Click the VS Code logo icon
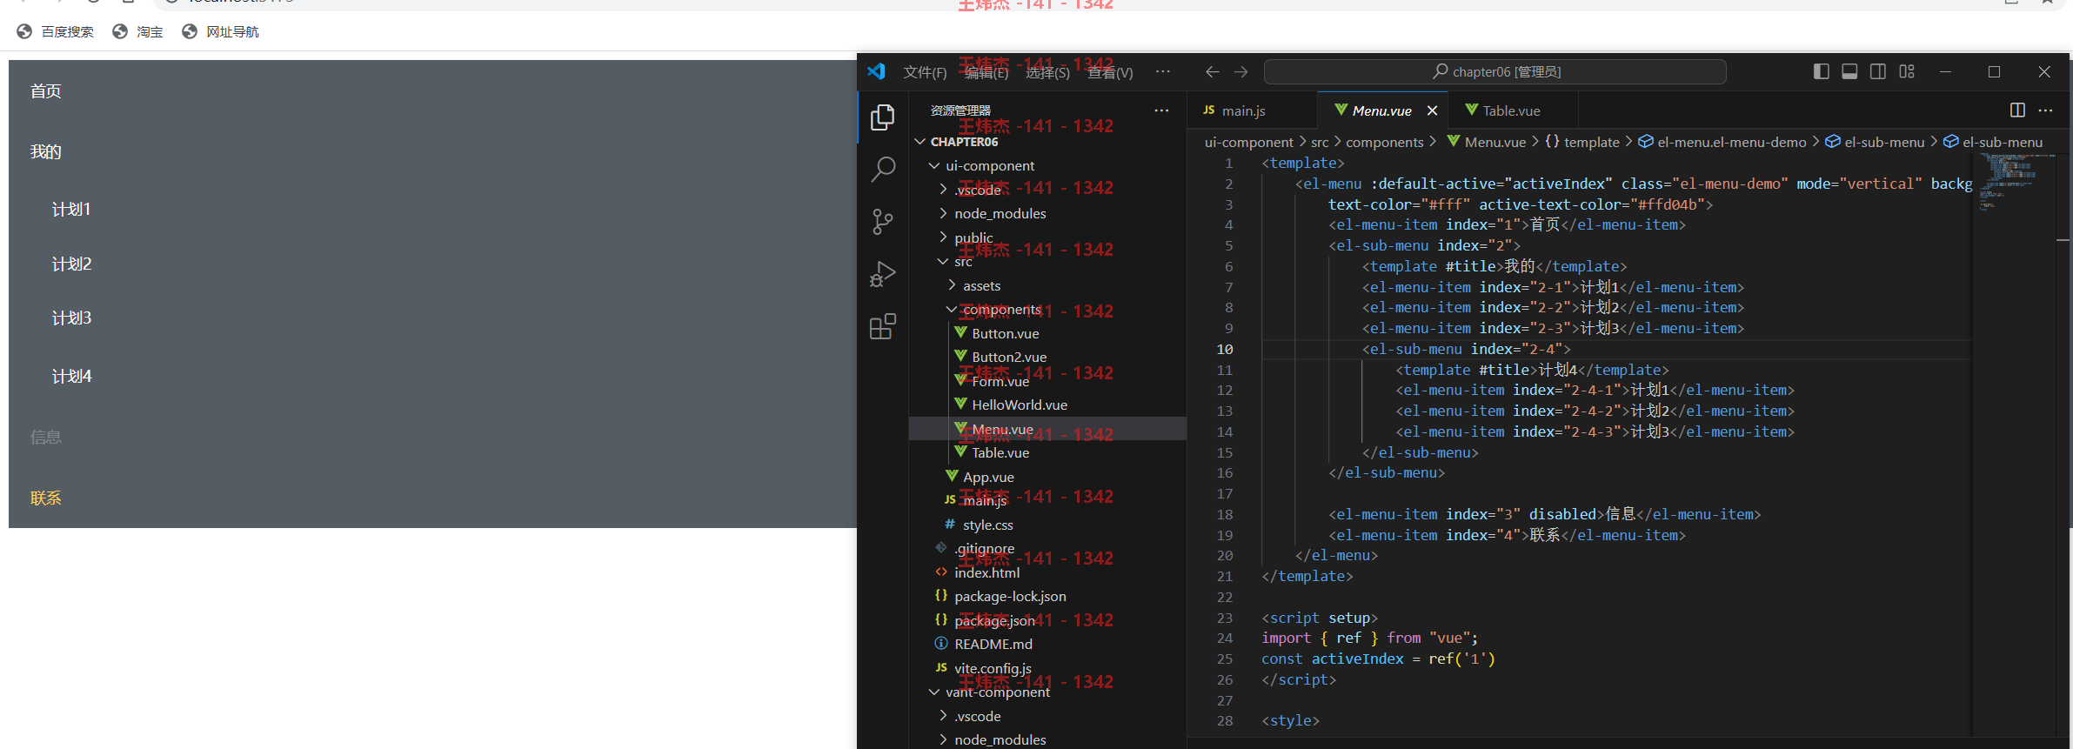 pyautogui.click(x=876, y=71)
